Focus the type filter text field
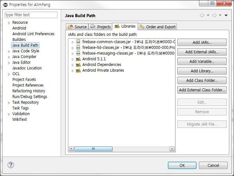The image size is (234, 176). [x=31, y=15]
